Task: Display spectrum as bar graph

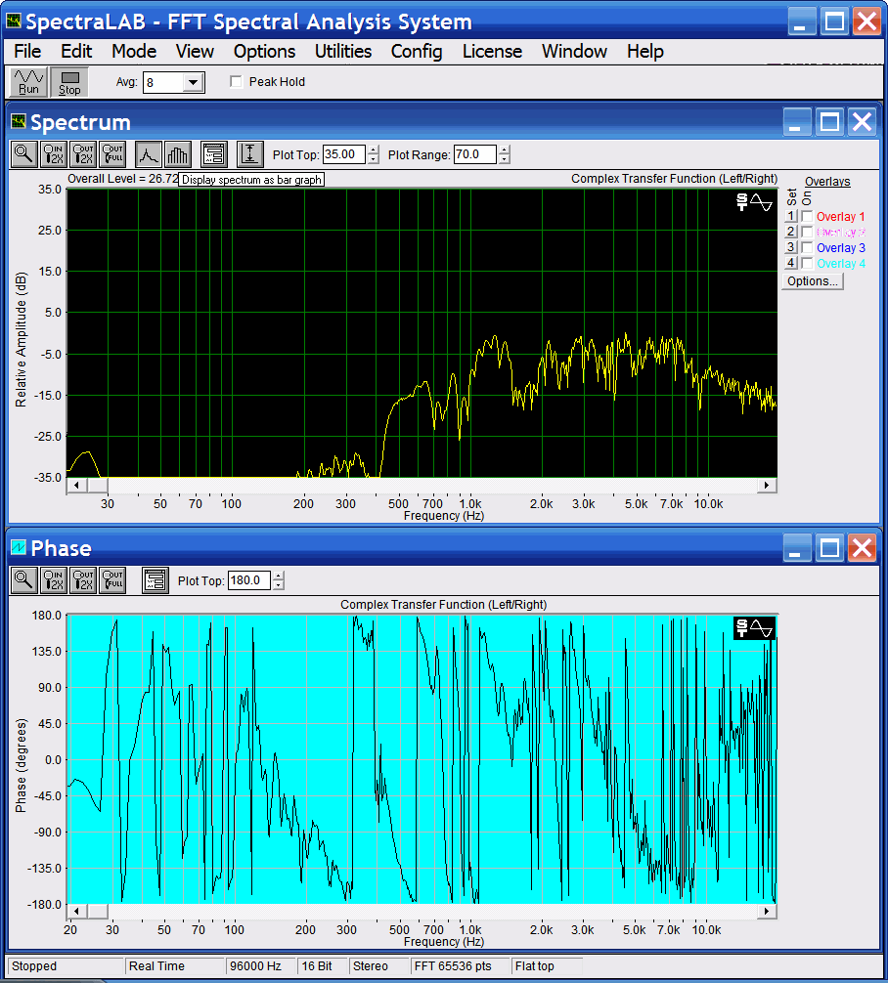Action: [177, 154]
